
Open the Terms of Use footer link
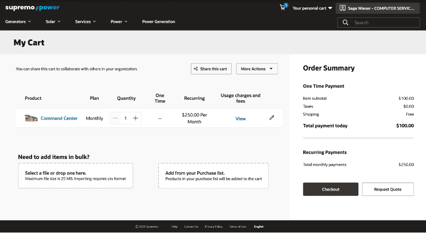(x=238, y=227)
